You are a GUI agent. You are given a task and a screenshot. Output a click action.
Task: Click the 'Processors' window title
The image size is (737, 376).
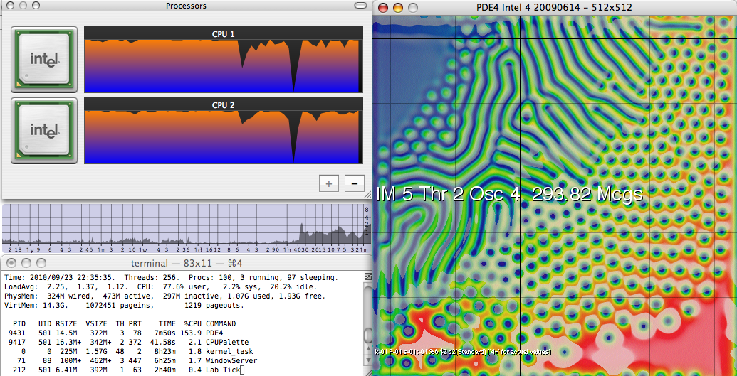coord(186,6)
